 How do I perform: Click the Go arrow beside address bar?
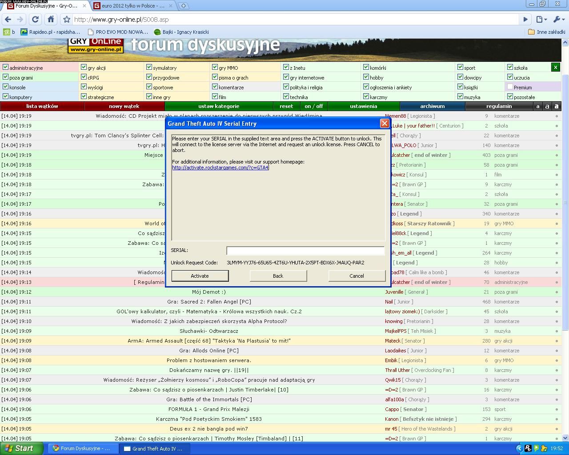click(x=525, y=20)
